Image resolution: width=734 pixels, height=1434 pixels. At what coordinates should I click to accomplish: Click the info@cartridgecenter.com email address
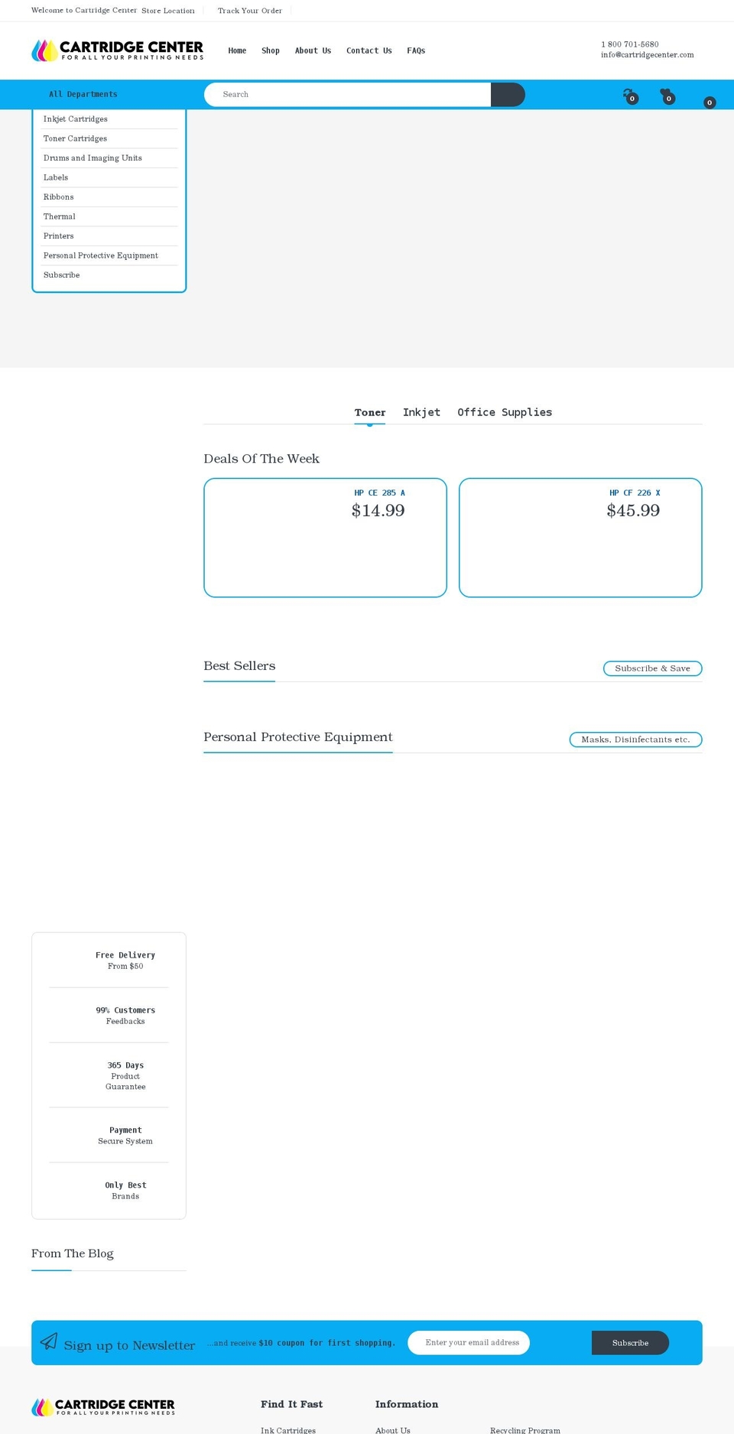point(647,55)
